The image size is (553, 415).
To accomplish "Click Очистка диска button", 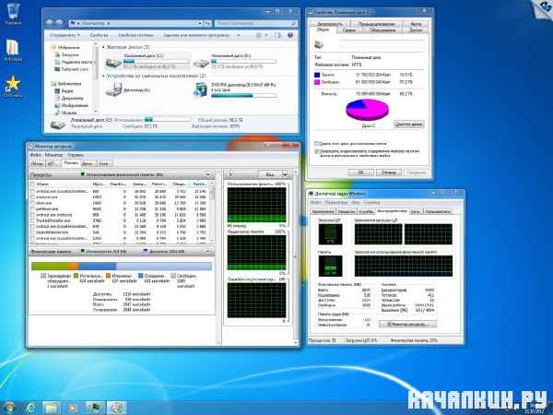I will tap(408, 125).
